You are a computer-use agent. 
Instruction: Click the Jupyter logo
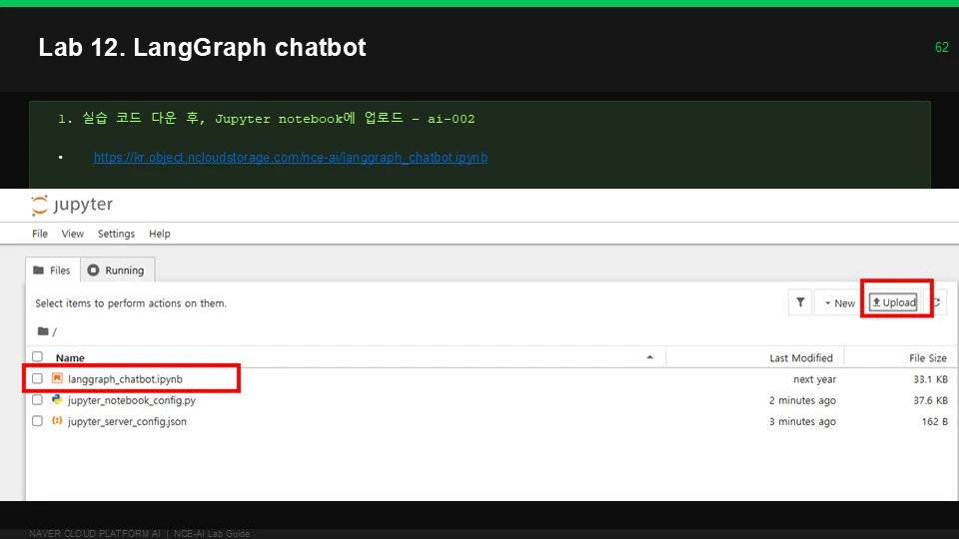pyautogui.click(x=72, y=205)
